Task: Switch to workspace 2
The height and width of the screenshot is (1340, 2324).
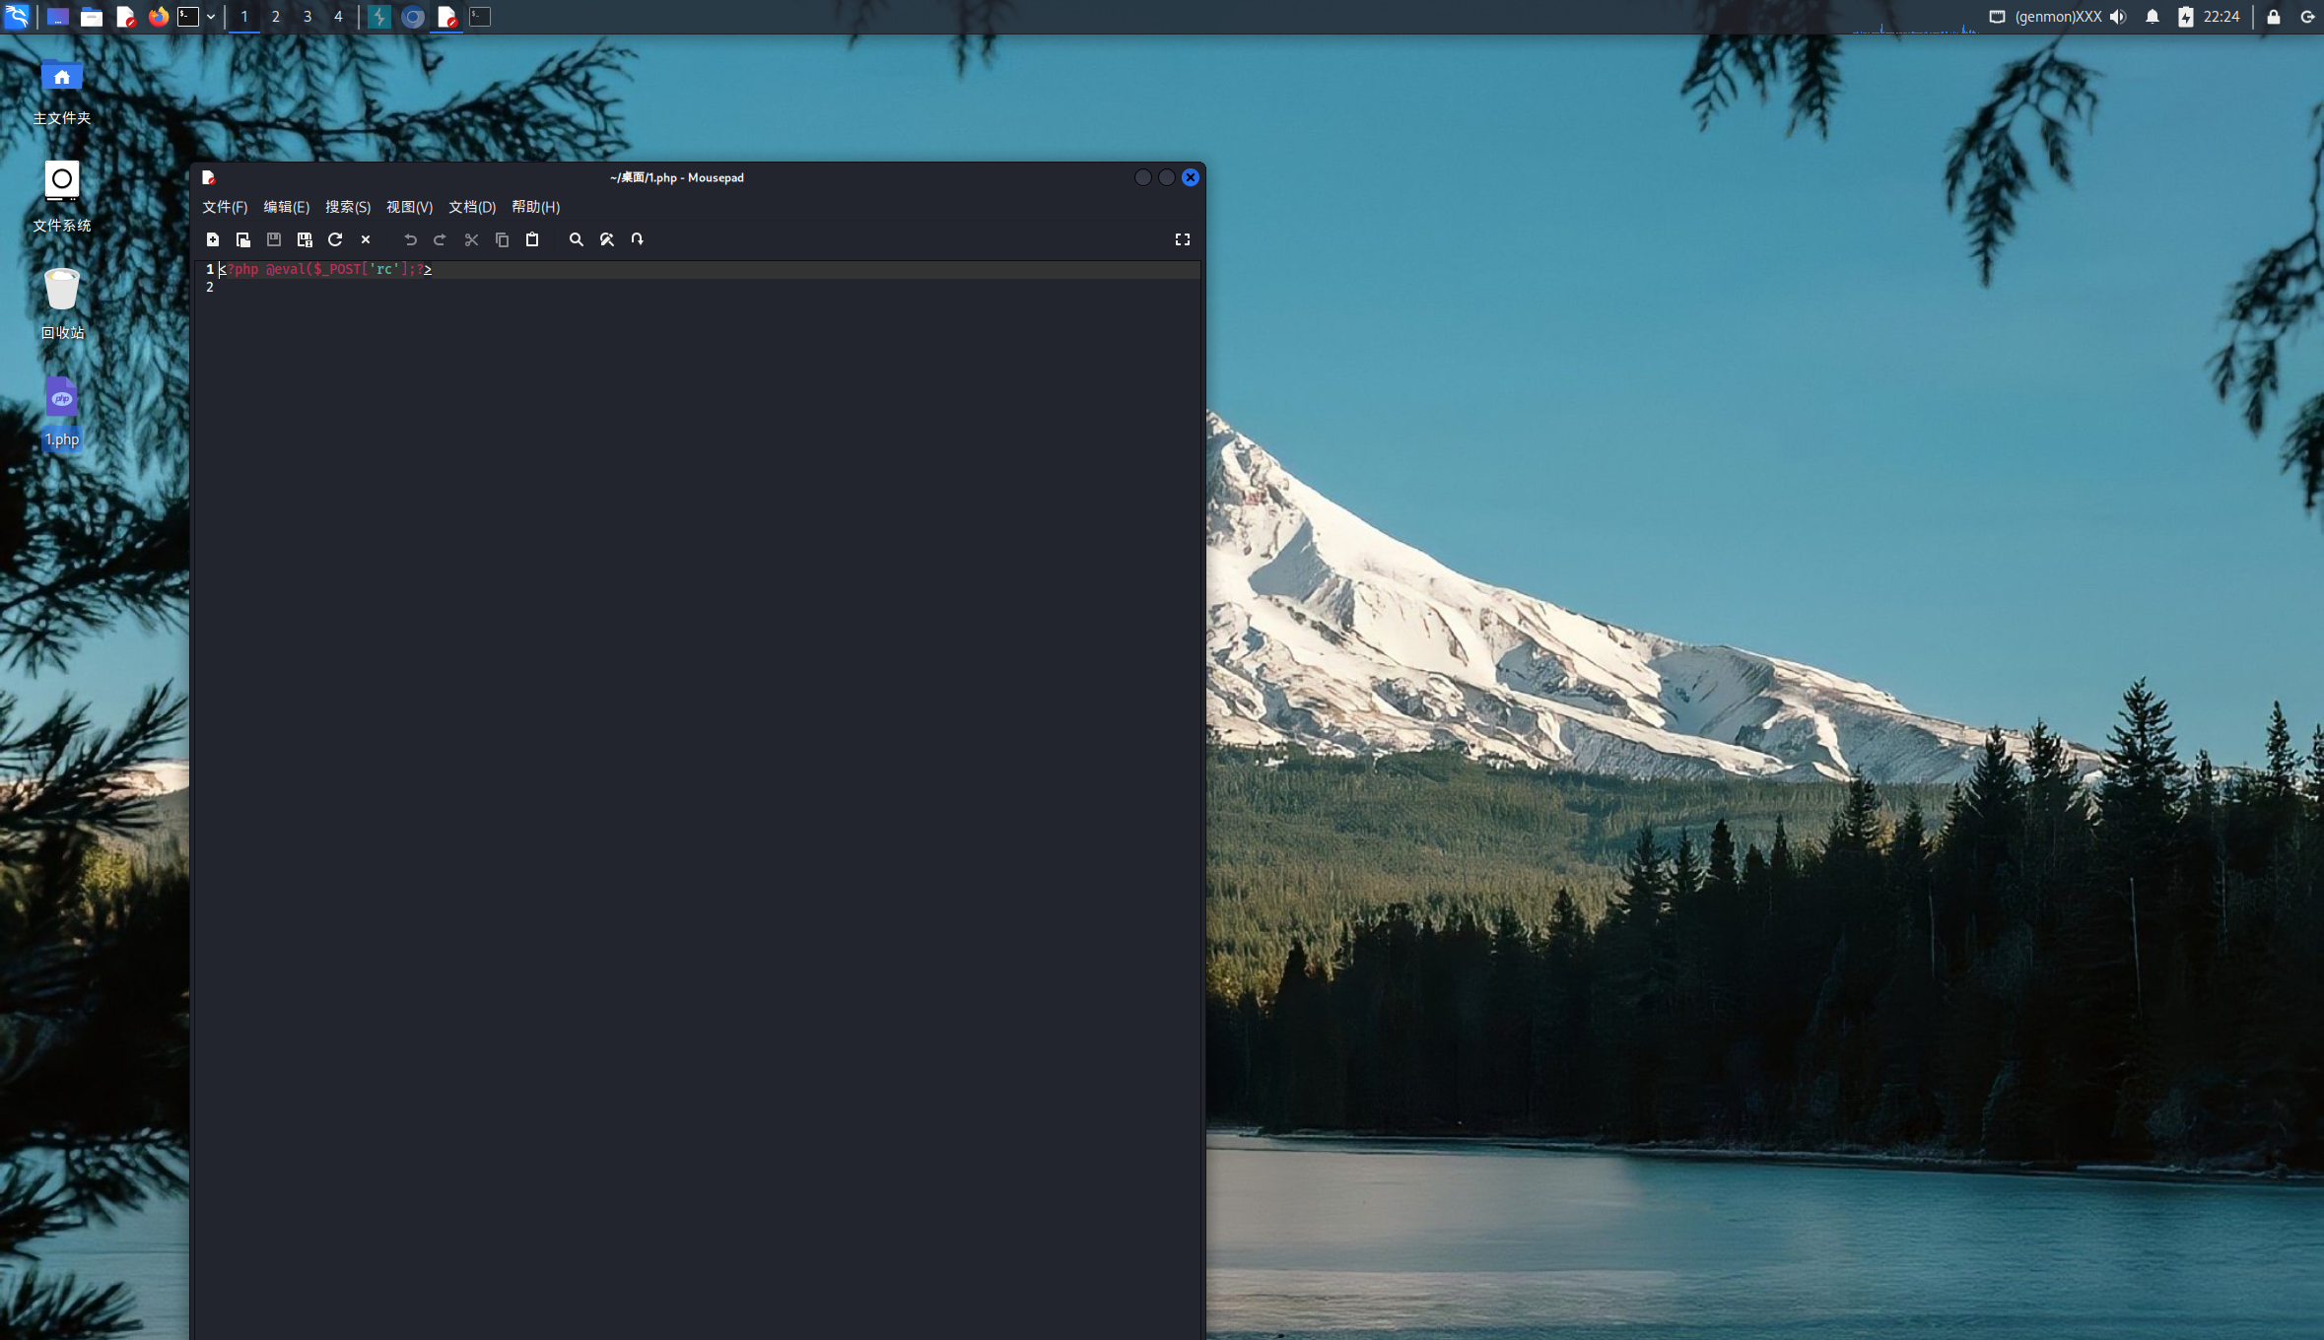Action: pyautogui.click(x=276, y=17)
